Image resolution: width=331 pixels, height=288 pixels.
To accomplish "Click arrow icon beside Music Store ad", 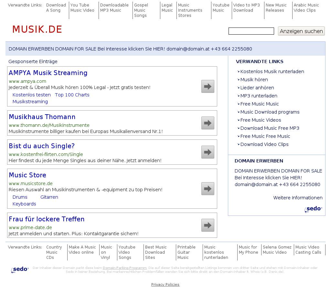I will click(x=208, y=189).
